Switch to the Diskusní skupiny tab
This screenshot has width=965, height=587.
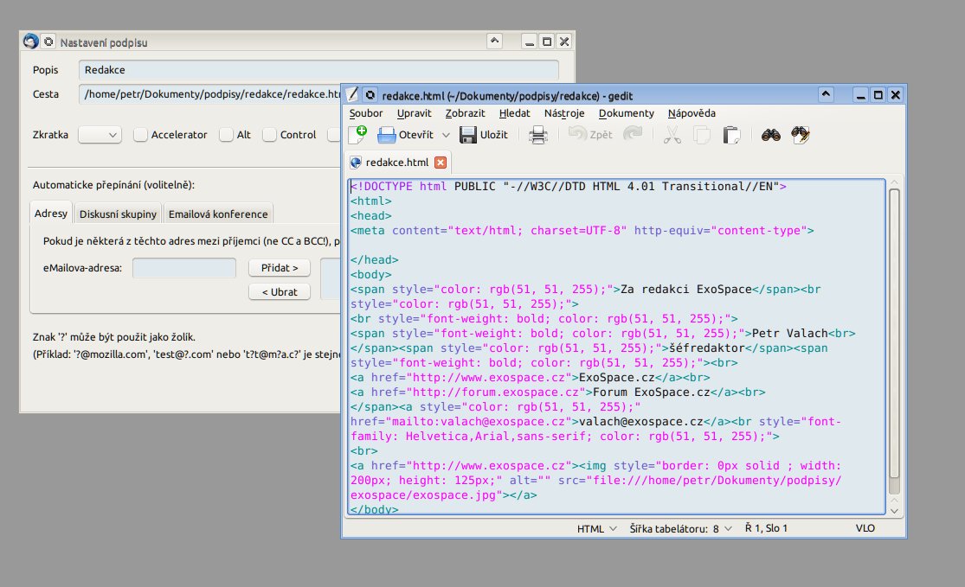pos(119,214)
